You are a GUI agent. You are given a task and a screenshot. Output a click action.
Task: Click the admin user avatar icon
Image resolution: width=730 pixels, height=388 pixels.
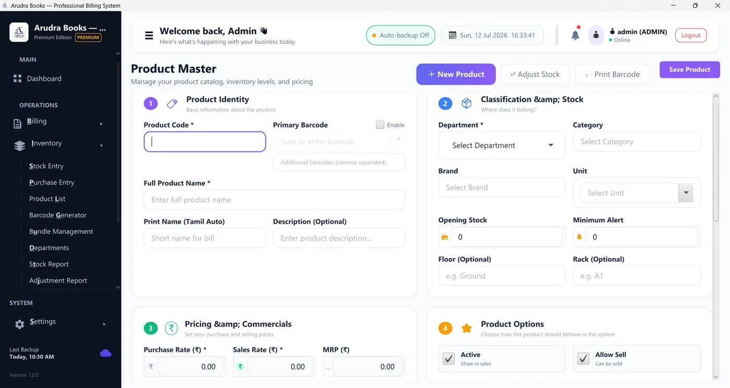click(596, 35)
